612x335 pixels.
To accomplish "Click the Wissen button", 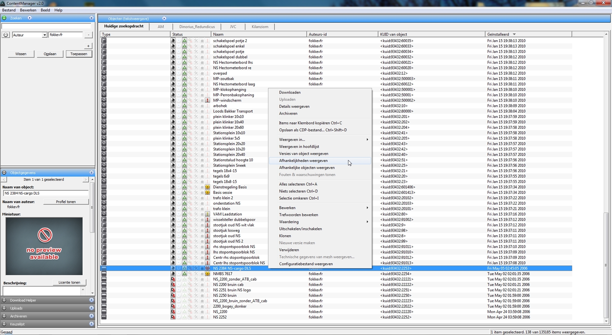I will (x=21, y=54).
